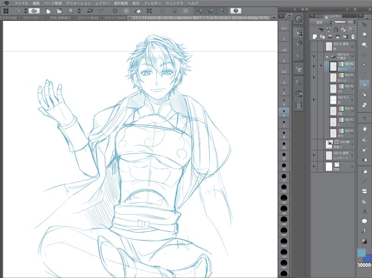Click stepper arrows beside the save icon
The image size is (372, 278).
(79, 11)
